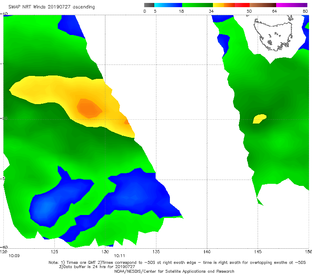Click the green 18-34 segment of the color bar
Image resolution: width=312 pixels, height=274 pixels.
tap(197, 5)
